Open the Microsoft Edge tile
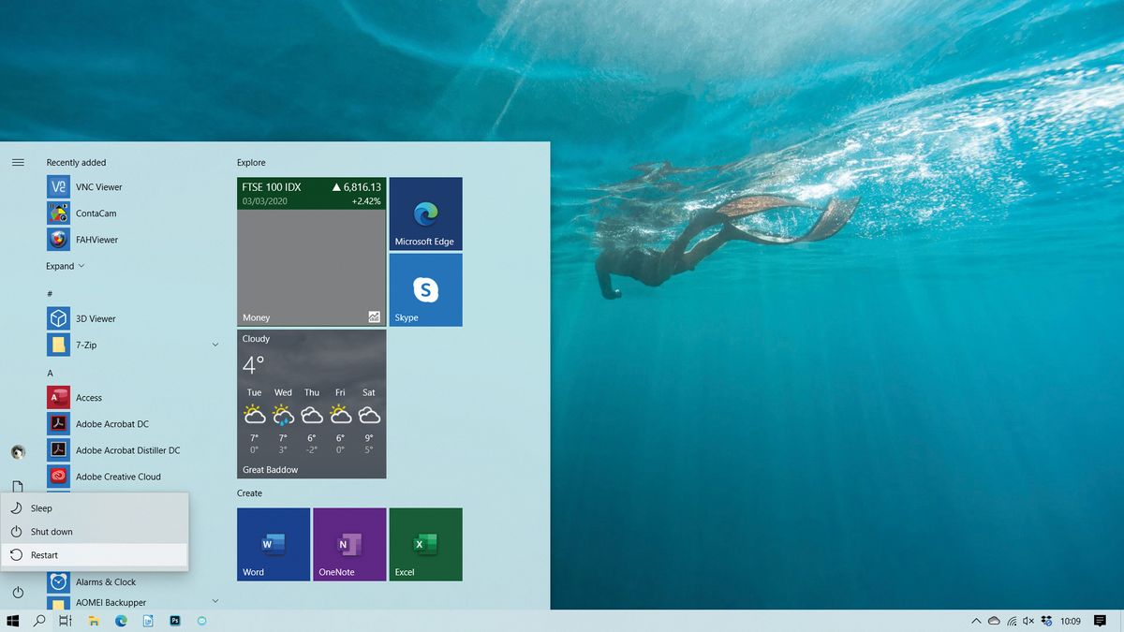 [x=425, y=213]
